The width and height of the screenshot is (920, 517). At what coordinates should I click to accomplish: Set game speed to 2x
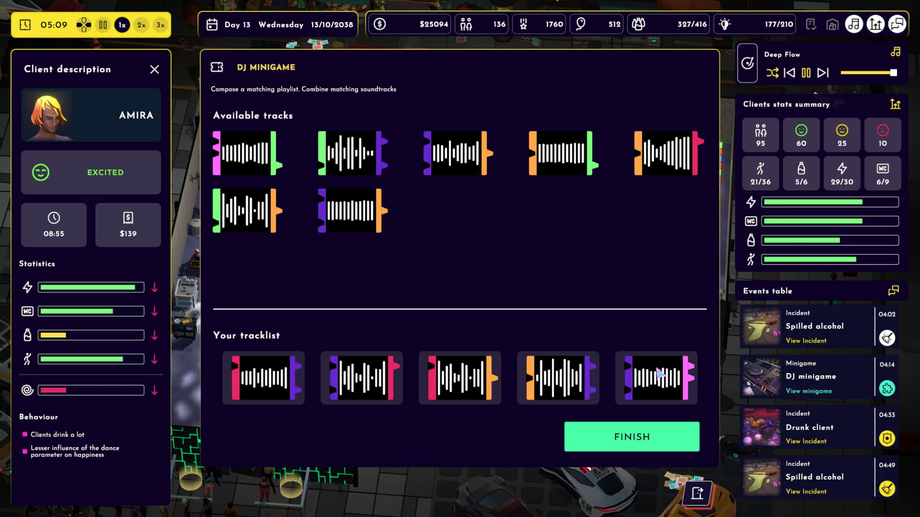tap(141, 25)
